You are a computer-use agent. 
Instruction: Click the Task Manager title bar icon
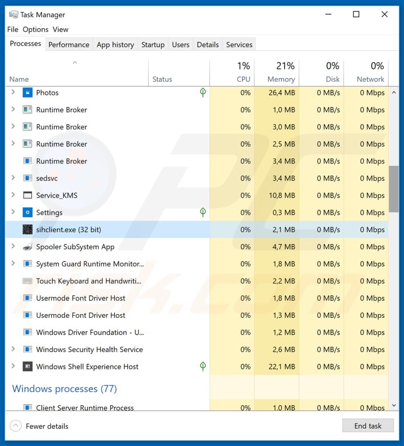tap(13, 14)
